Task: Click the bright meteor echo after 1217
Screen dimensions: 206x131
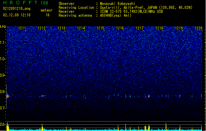Action: (149, 96)
